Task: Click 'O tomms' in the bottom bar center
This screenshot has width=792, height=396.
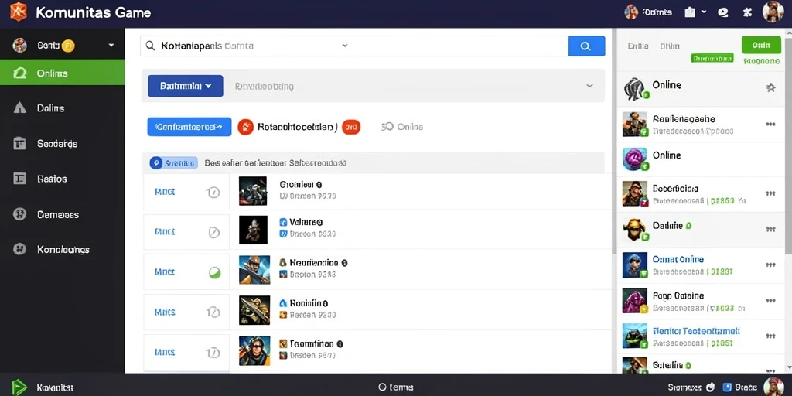Action: point(396,387)
